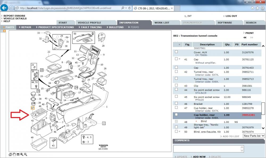Select the pan hand tool
The width and height of the screenshot is (266, 158).
(14, 155)
